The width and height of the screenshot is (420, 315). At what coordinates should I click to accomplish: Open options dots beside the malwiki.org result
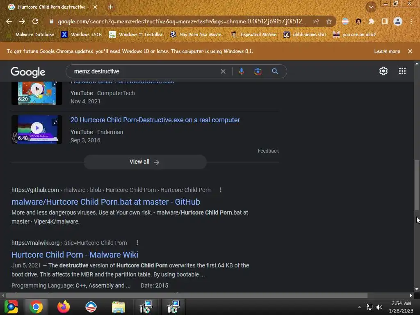[137, 243]
